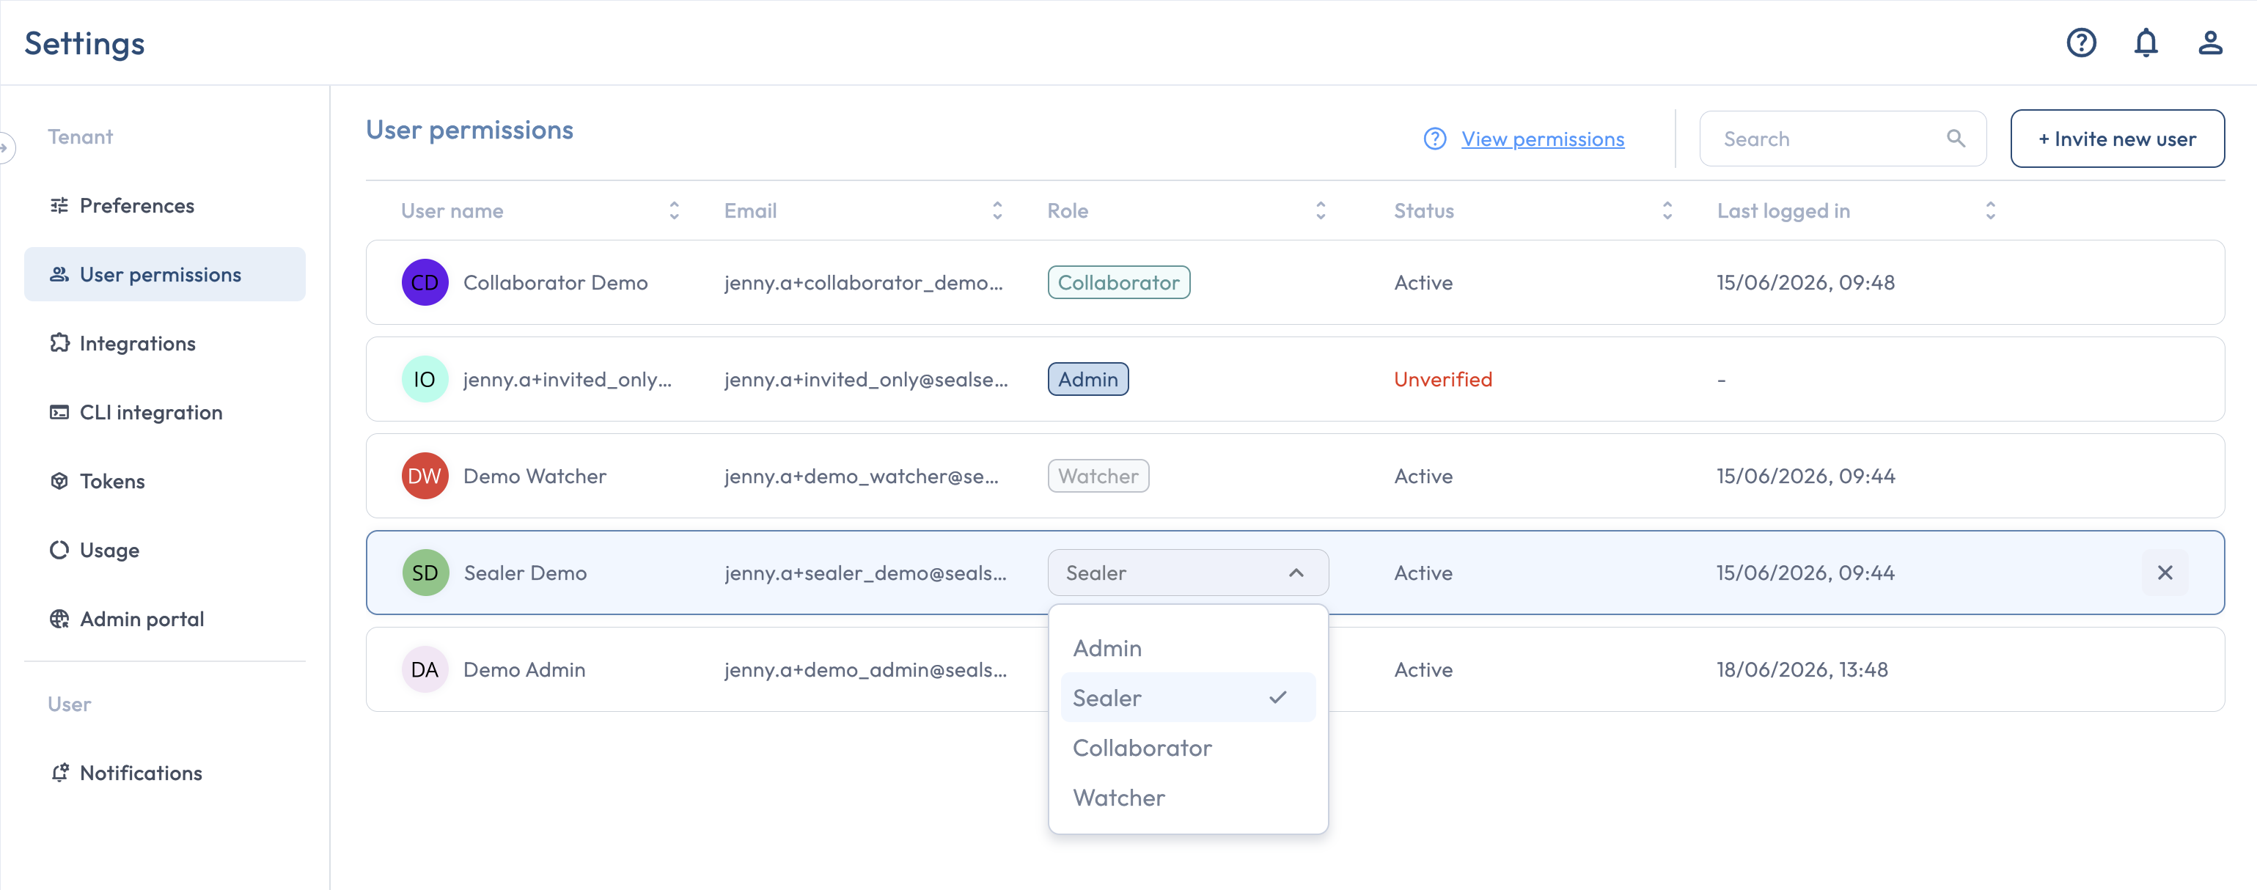Open Admin portal in the sidebar

[165, 619]
